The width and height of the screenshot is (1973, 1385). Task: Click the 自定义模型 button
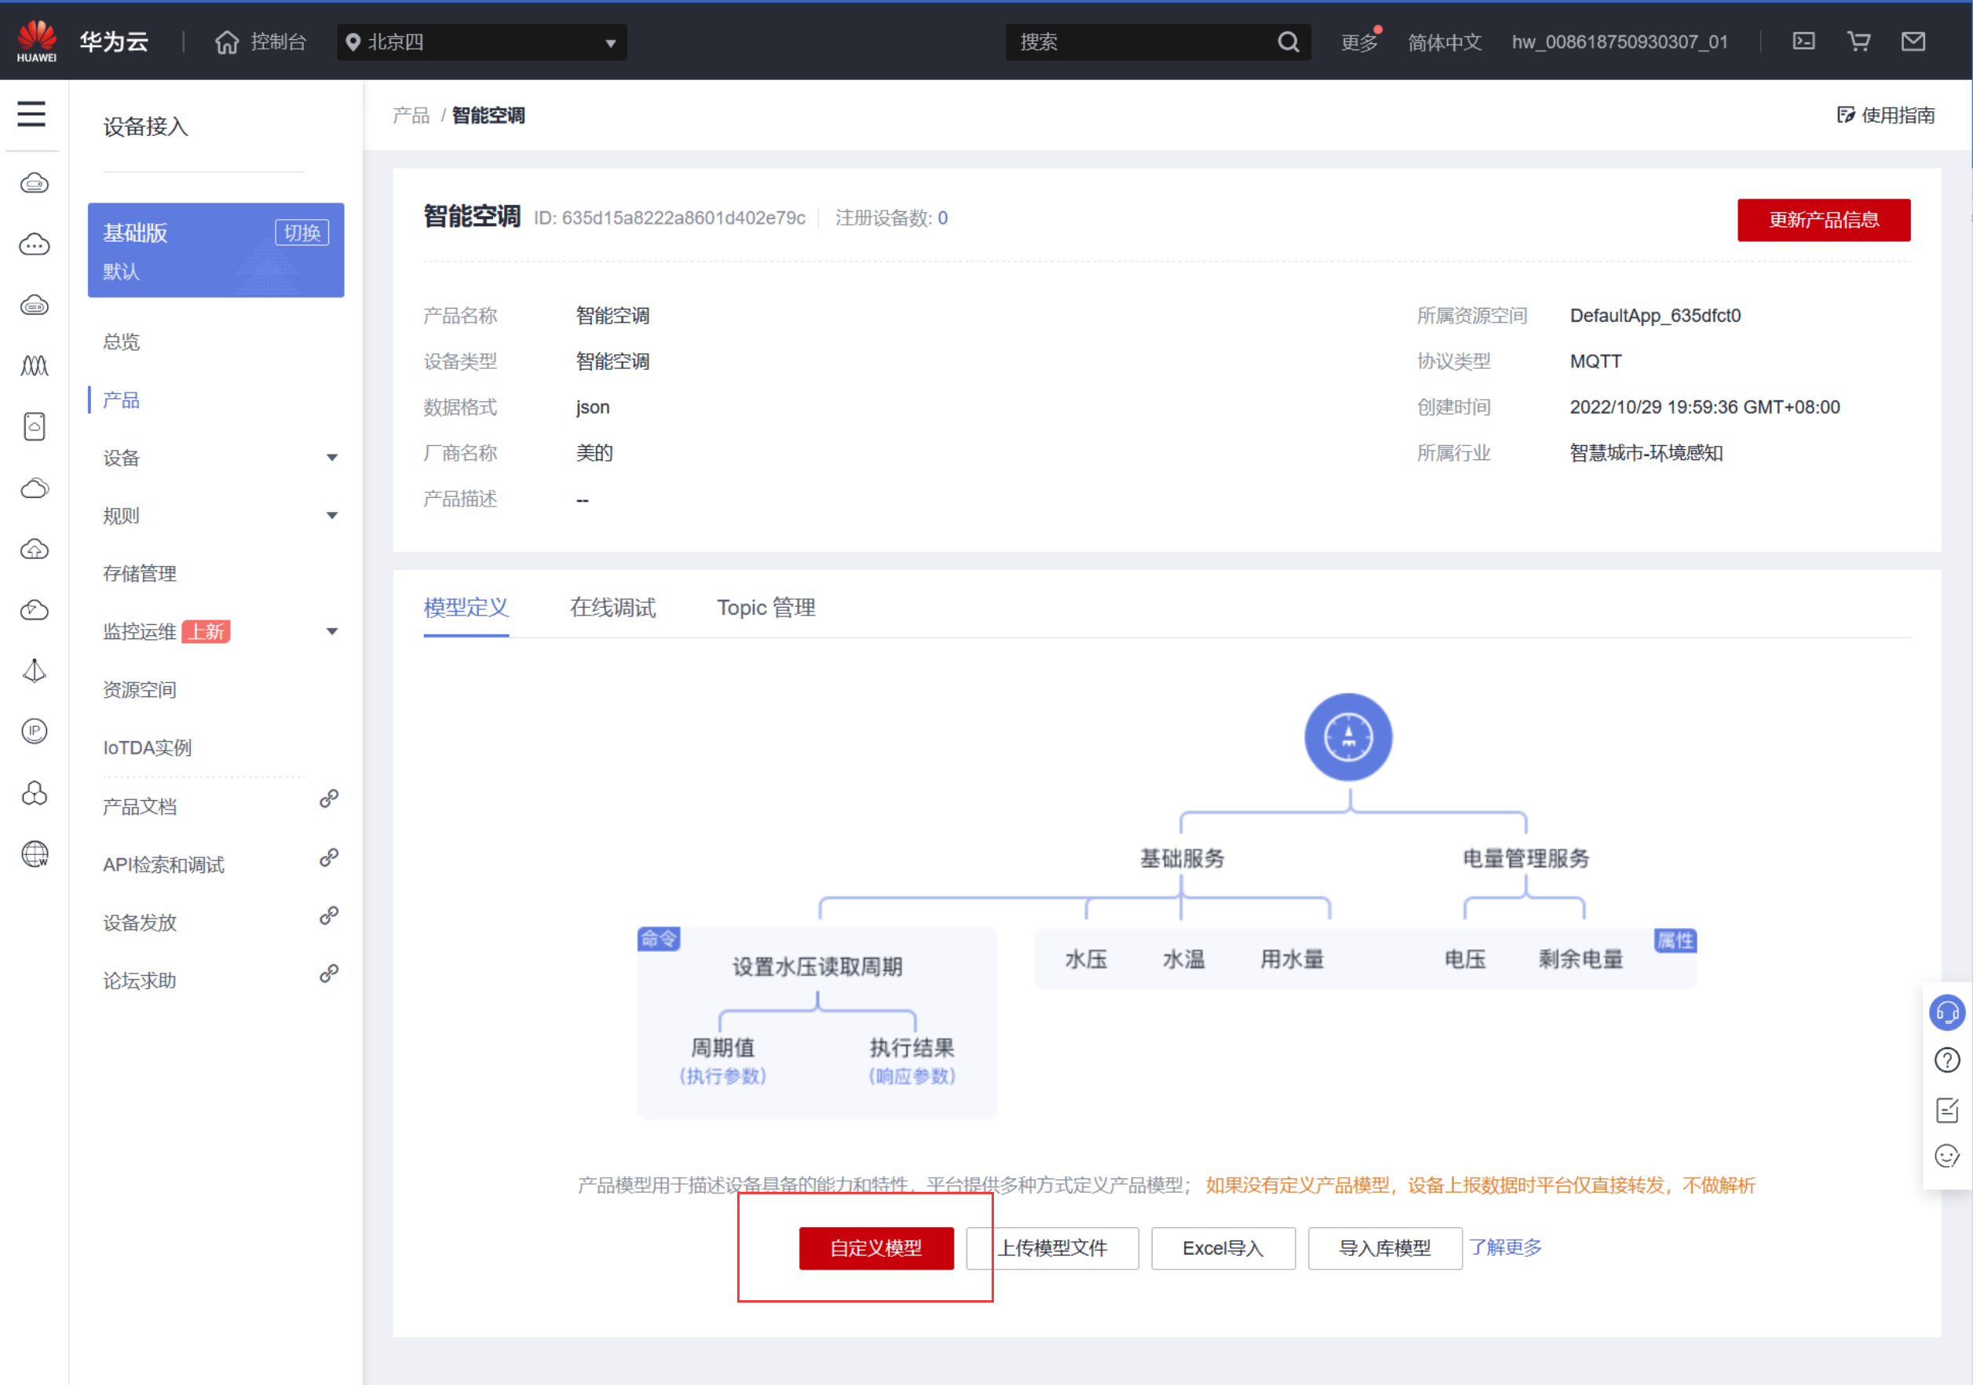tap(875, 1248)
